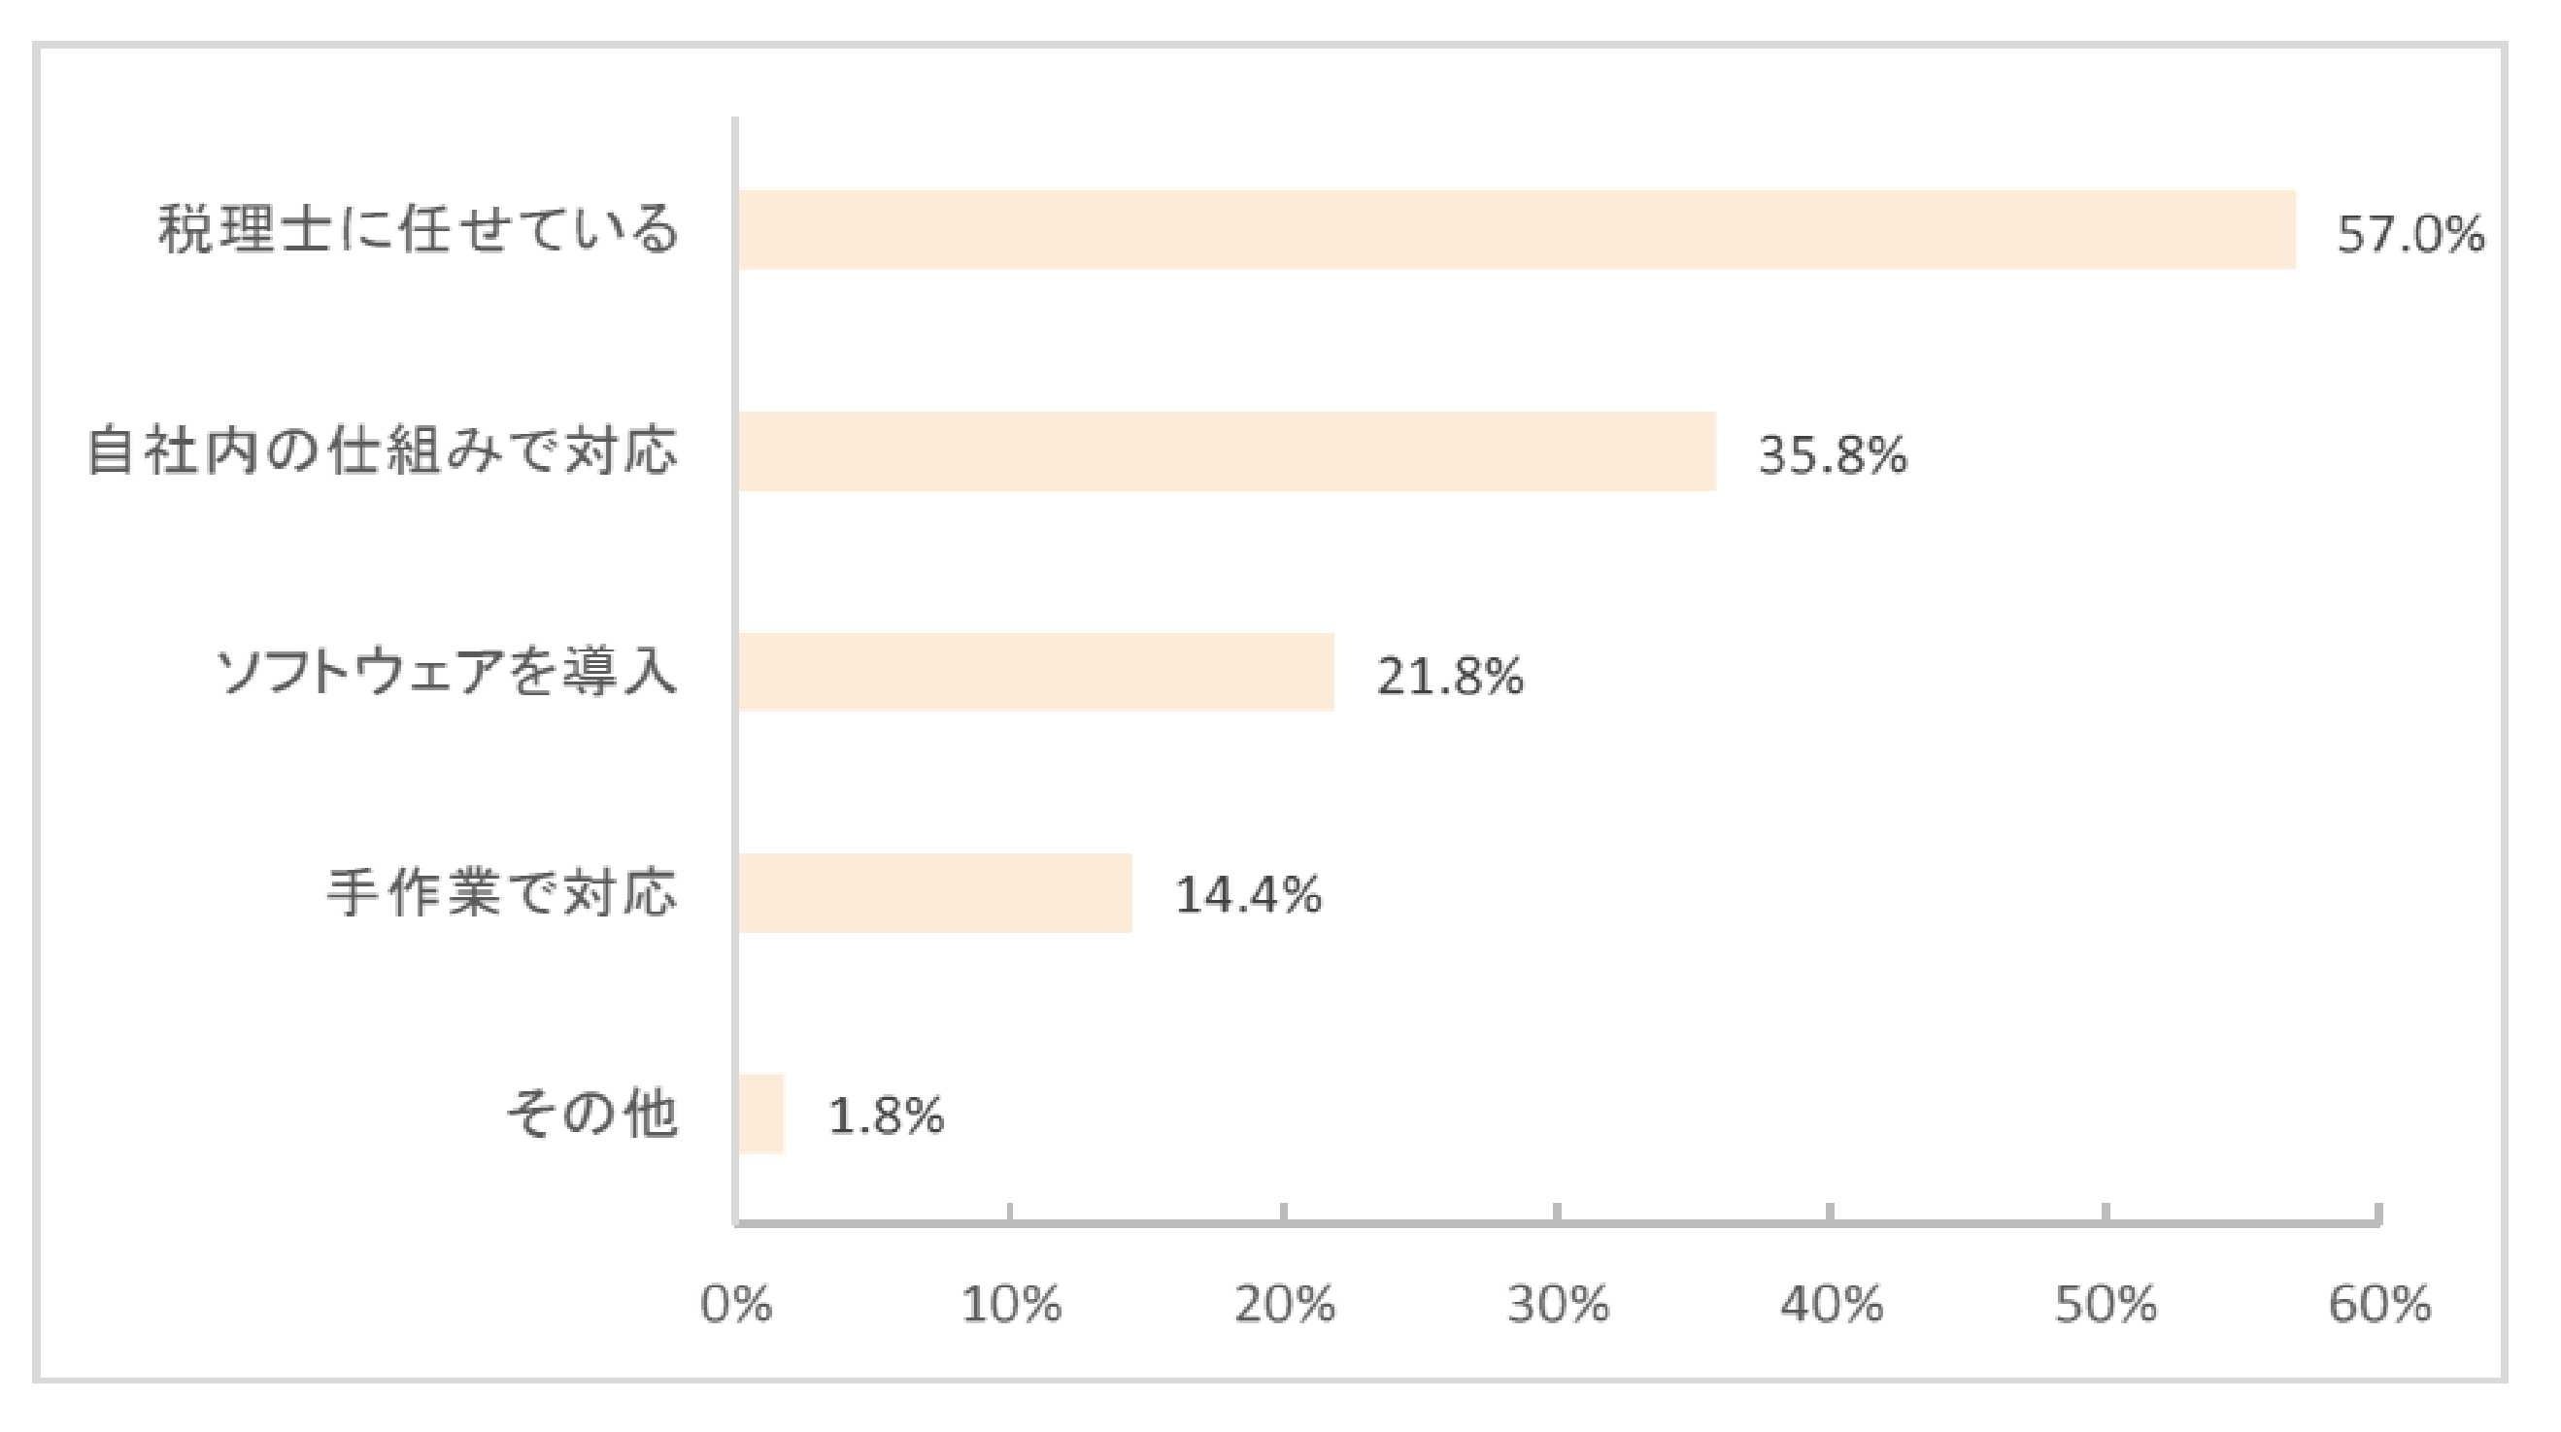The width and height of the screenshot is (2561, 1432).
Task: Click the 30% axis tick label
Action: (1557, 1305)
